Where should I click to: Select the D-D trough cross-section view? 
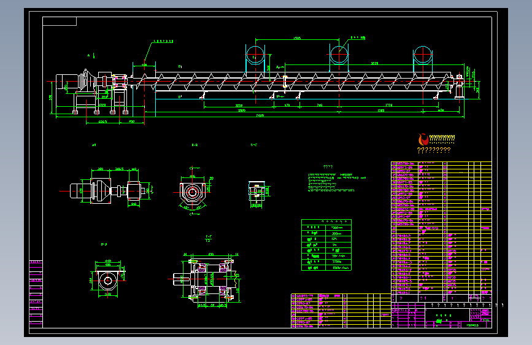[x=108, y=279]
